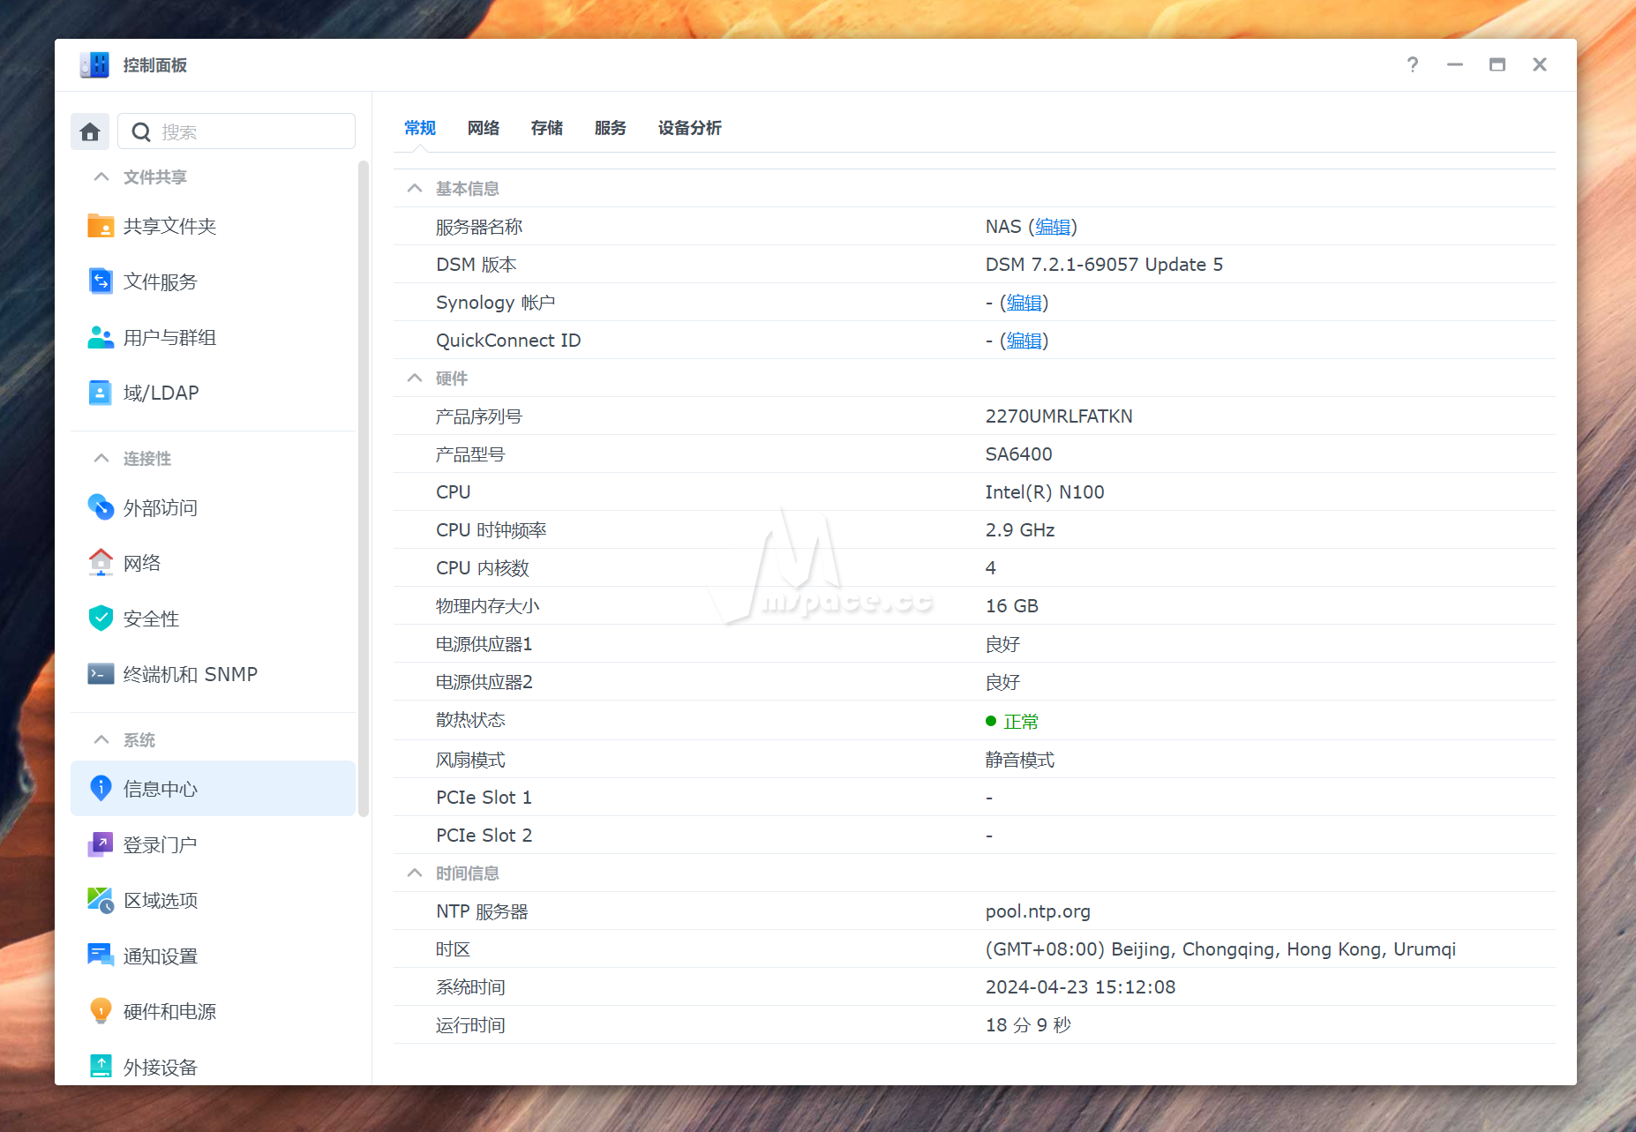Click edit link for QuickConnect ID
This screenshot has width=1636, height=1132.
click(x=1024, y=341)
